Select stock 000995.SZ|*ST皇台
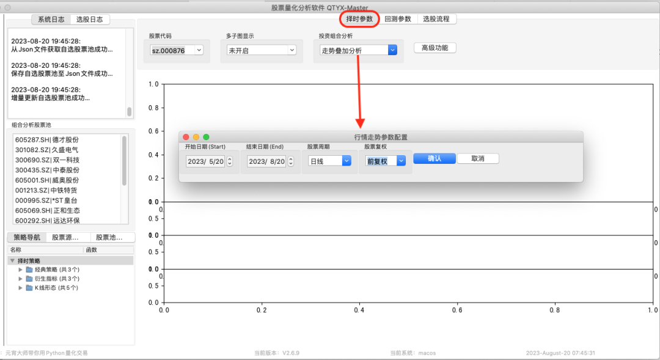 46,200
